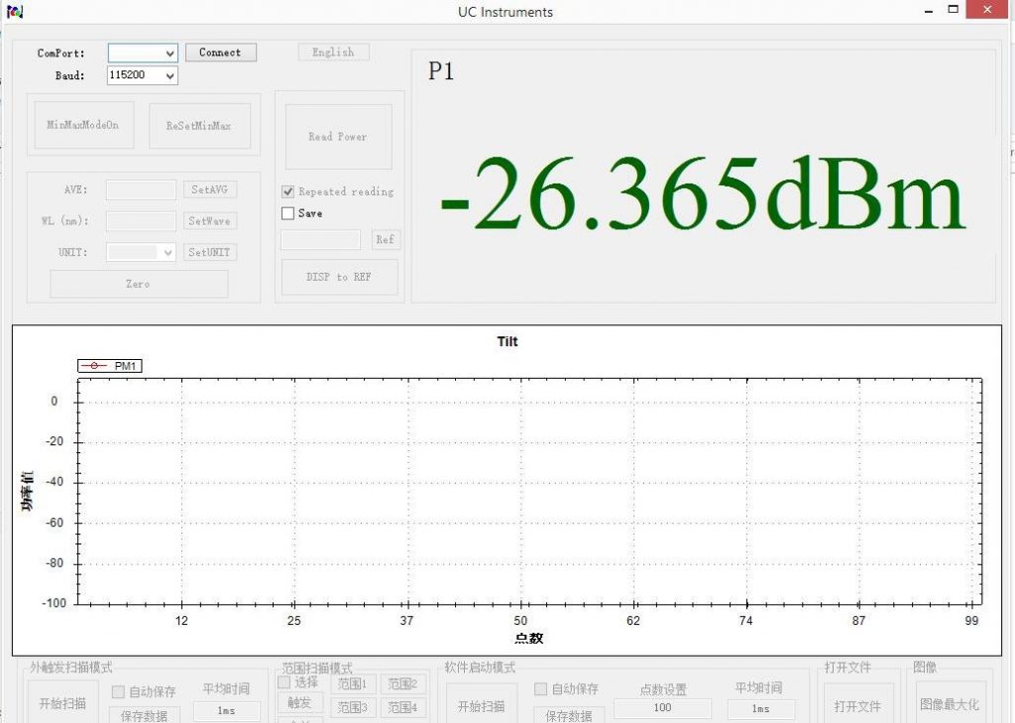Click 开始扫描 in the 软件启动模式 panel

[483, 706]
